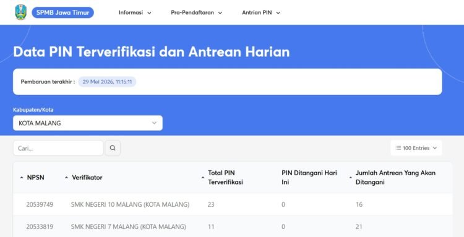Click the page title Data PIN Terverifikasi

[x=152, y=52]
